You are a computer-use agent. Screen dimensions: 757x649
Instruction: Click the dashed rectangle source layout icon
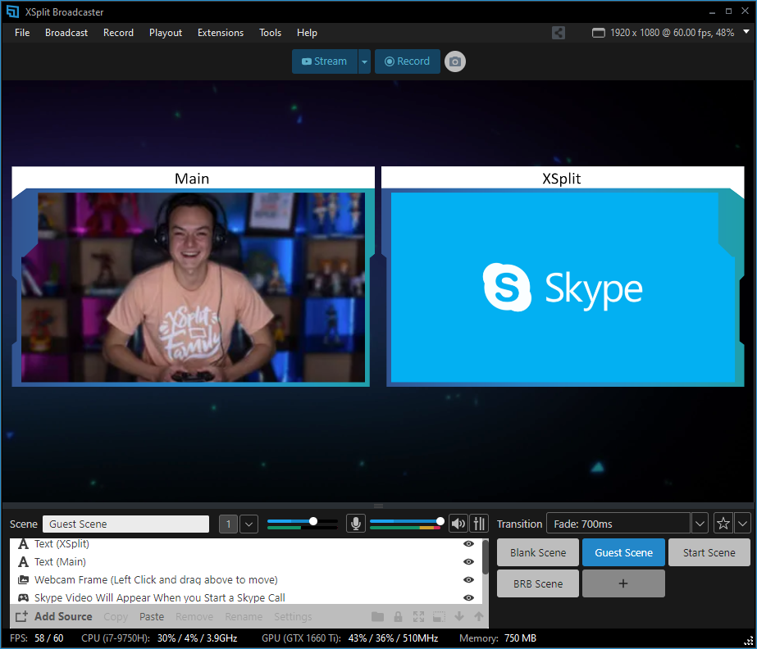point(439,617)
